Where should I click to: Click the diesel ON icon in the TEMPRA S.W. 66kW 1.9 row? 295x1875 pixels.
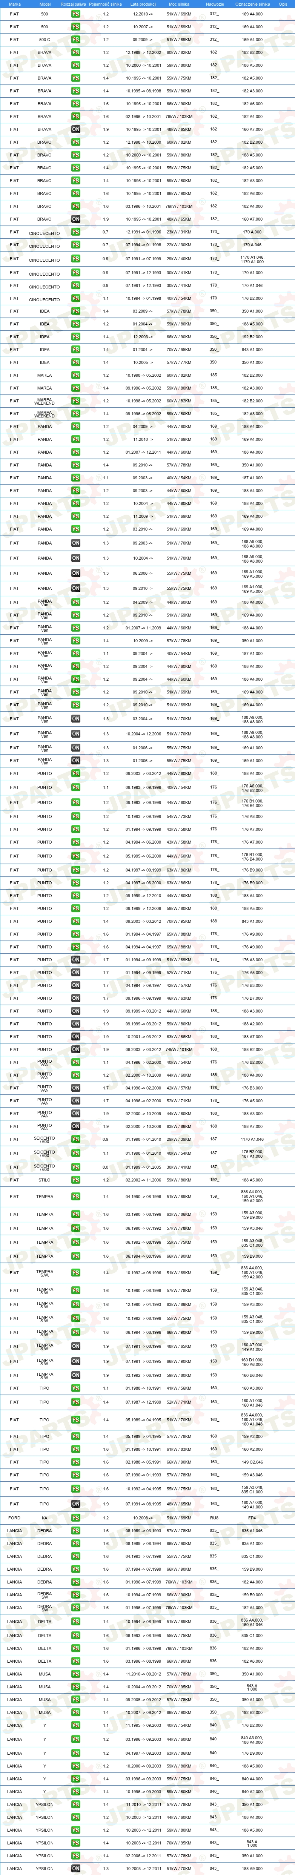pyautogui.click(x=76, y=1360)
